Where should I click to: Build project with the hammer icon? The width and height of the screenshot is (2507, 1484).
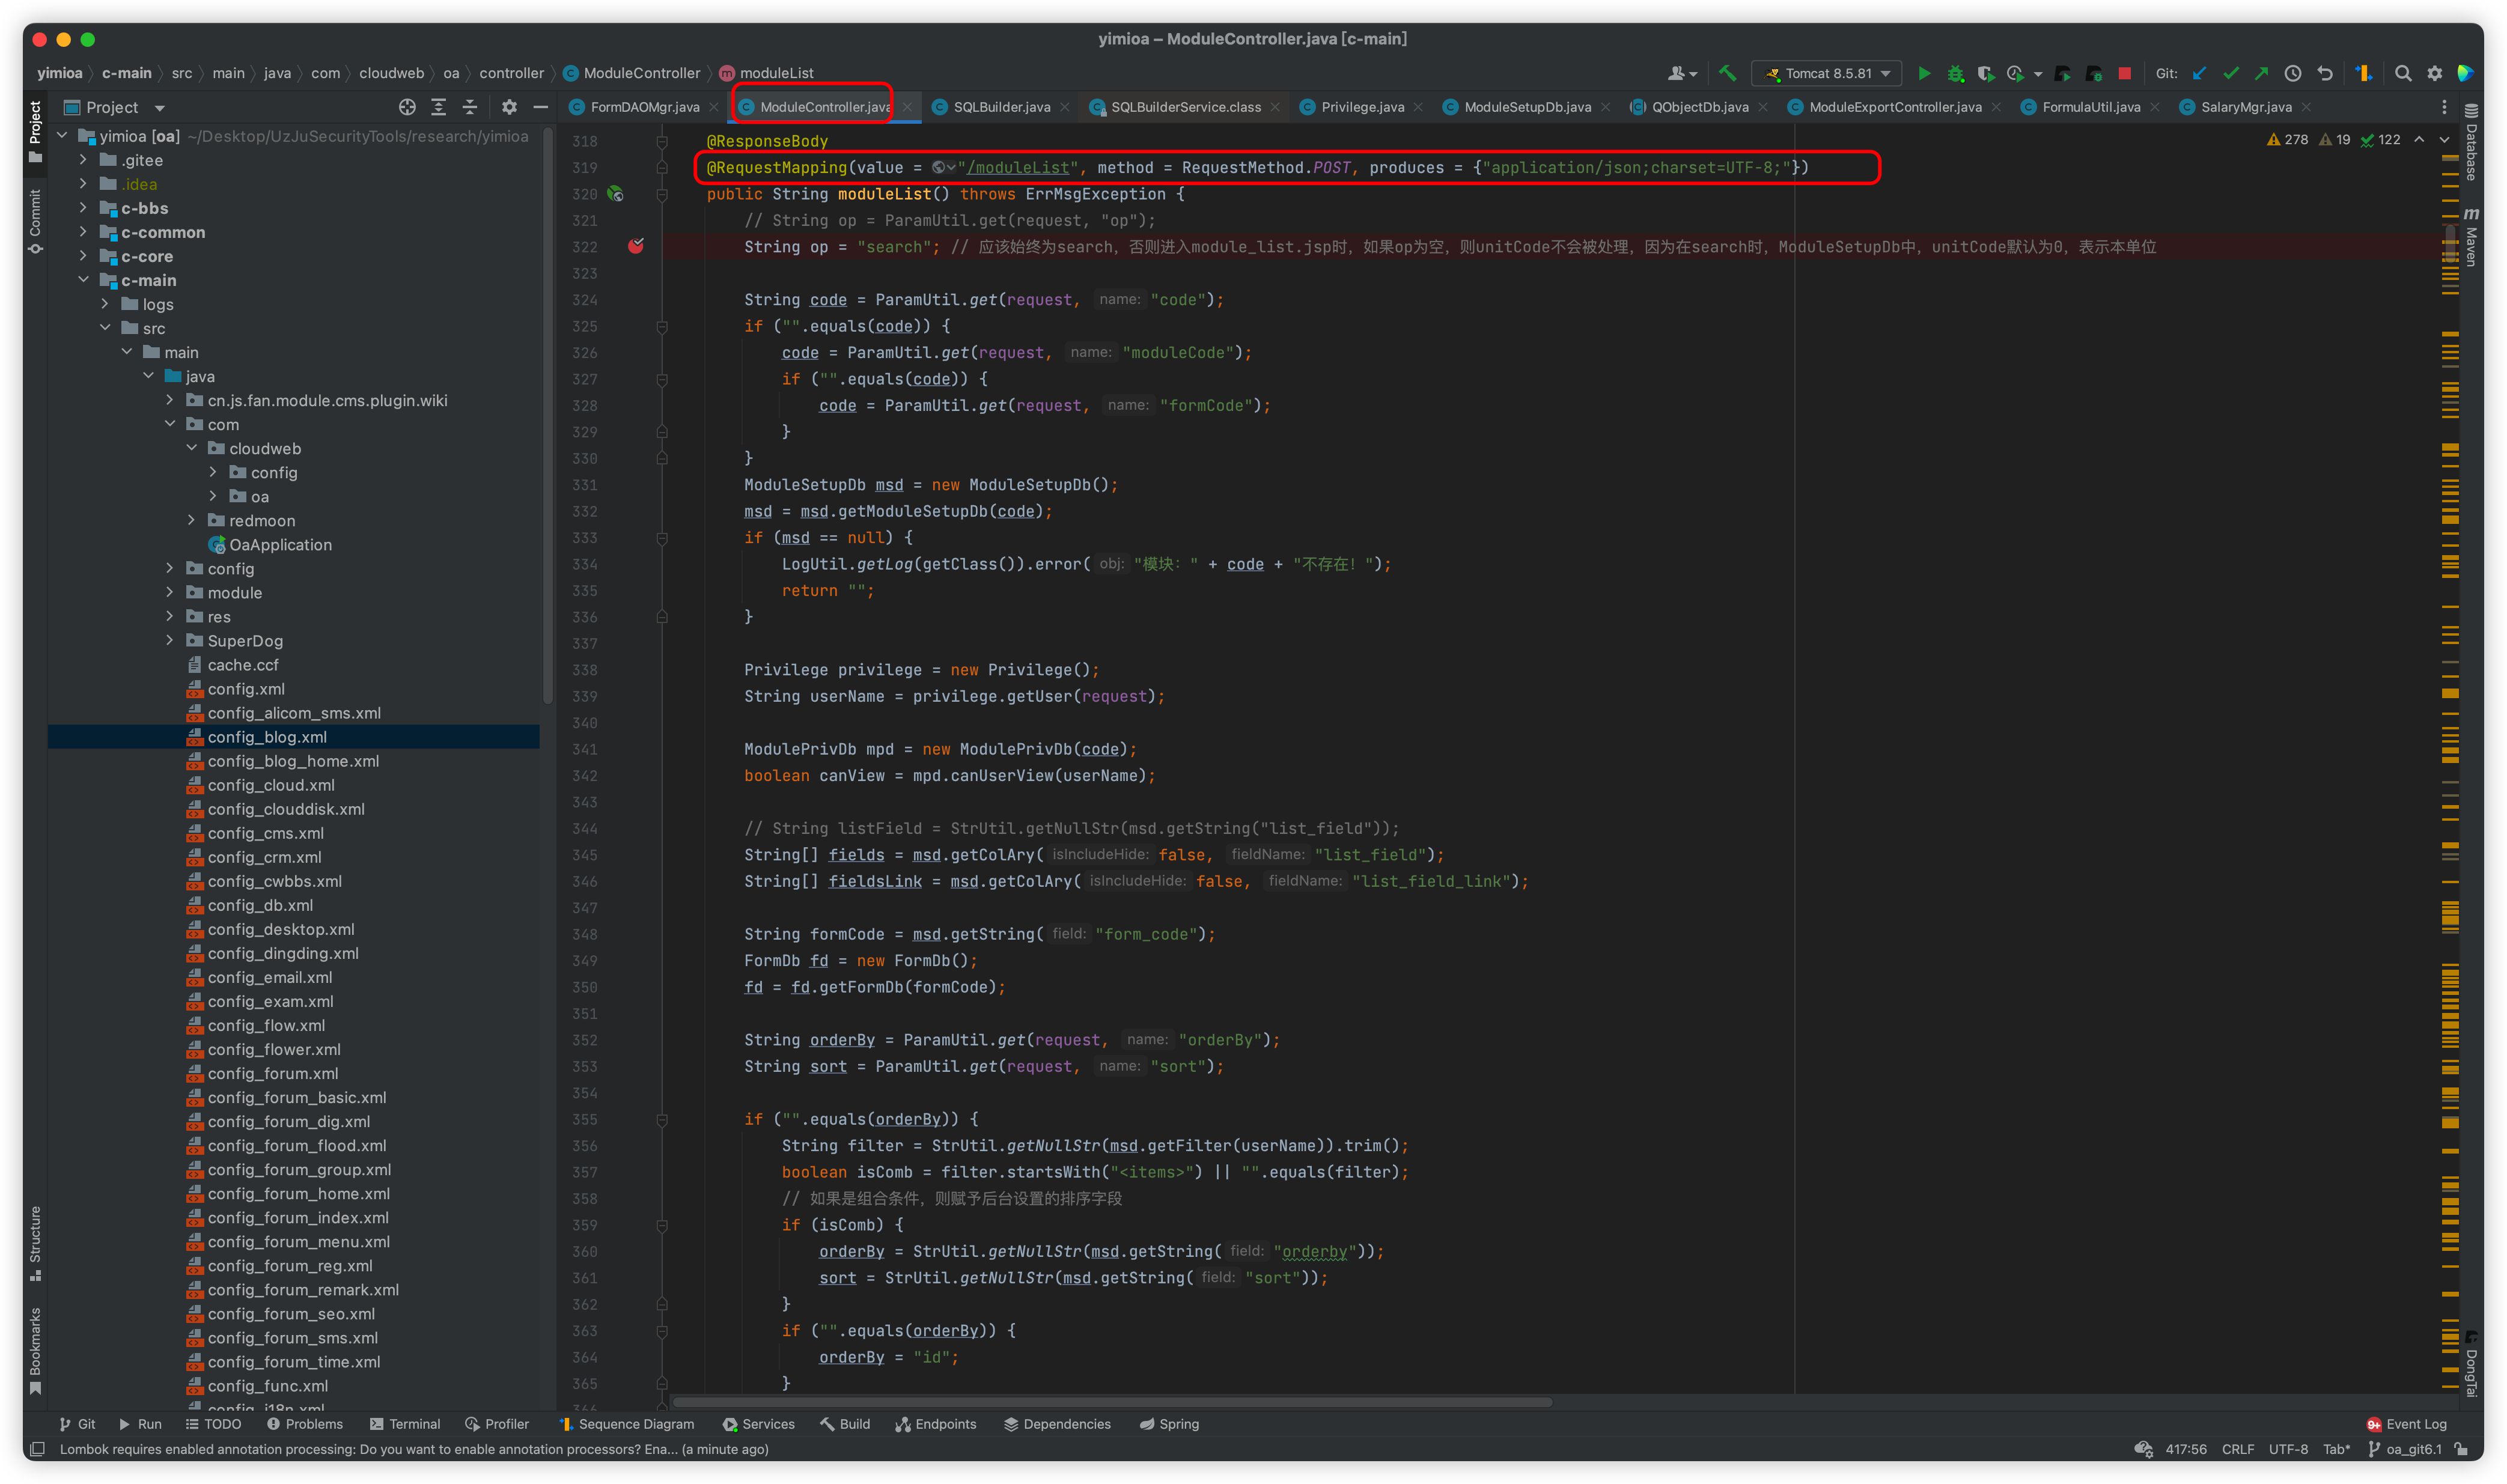click(x=1727, y=73)
